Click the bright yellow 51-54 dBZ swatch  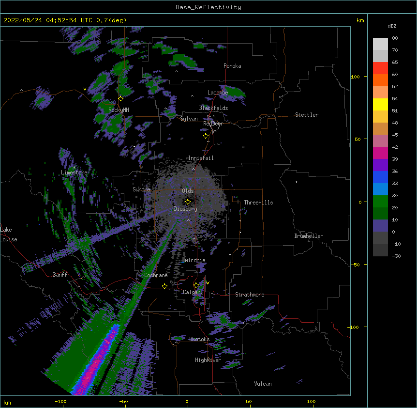click(380, 104)
